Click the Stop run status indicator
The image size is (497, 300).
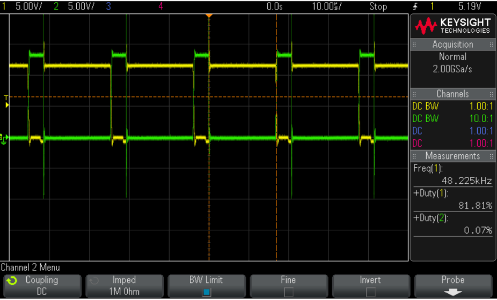point(378,6)
